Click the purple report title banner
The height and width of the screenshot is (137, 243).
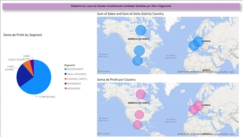[x=121, y=6]
